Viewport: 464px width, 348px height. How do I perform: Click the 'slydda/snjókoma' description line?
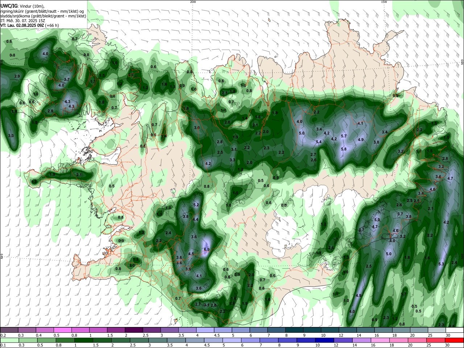(x=43, y=16)
